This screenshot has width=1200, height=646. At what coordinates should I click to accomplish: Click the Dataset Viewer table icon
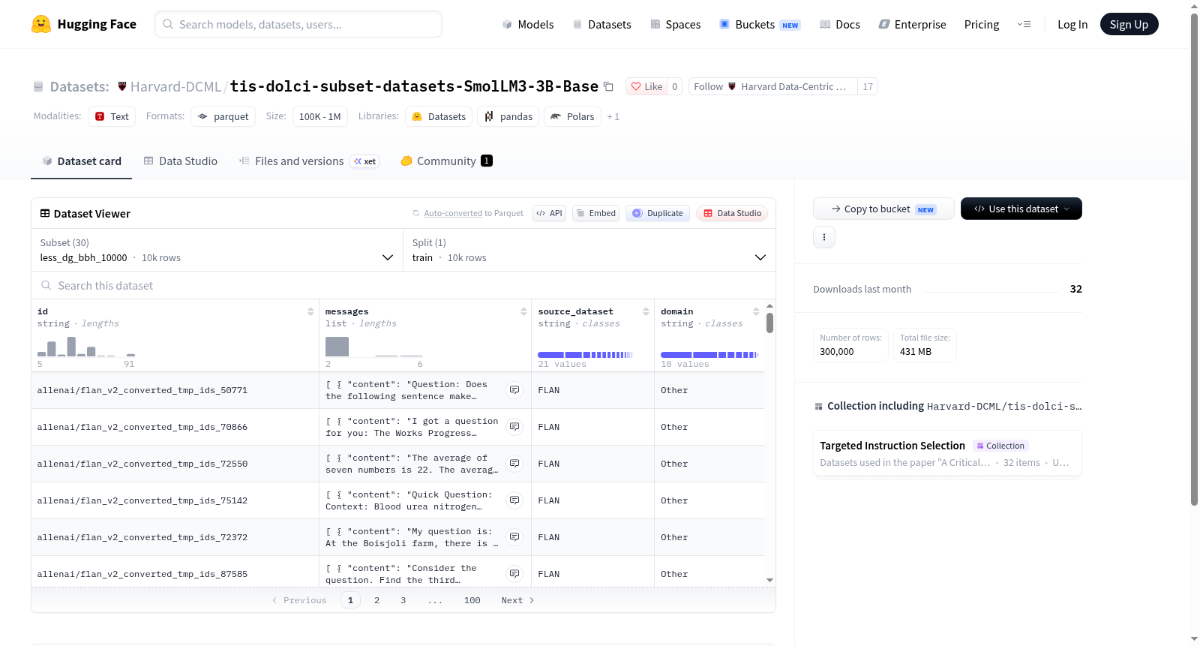point(45,214)
